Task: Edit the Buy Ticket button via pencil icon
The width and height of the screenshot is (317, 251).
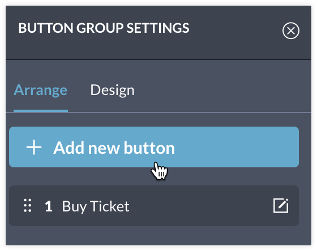Action: (x=281, y=206)
